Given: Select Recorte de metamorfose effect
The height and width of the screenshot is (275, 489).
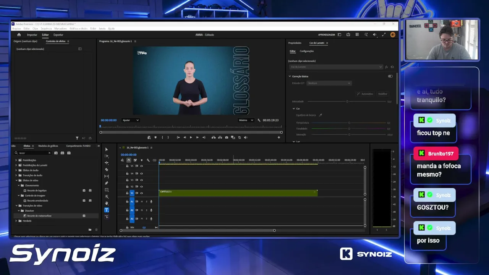Looking at the screenshot, I should click(x=39, y=216).
